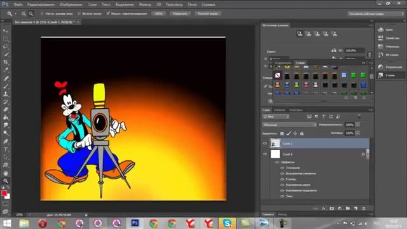Click the Zoom In icon in options bar
Viewport: 407px width, 229px height.
click(24, 14)
